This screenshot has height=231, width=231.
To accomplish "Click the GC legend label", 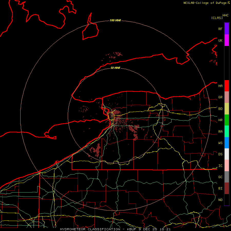I will pyautogui.click(x=220, y=177).
